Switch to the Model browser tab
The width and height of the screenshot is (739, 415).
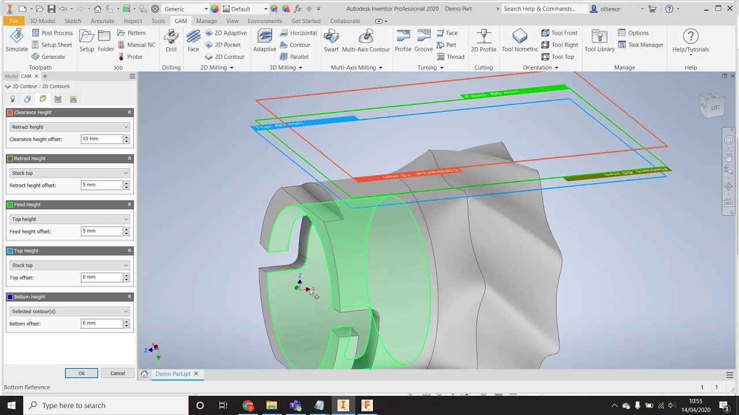(11, 76)
